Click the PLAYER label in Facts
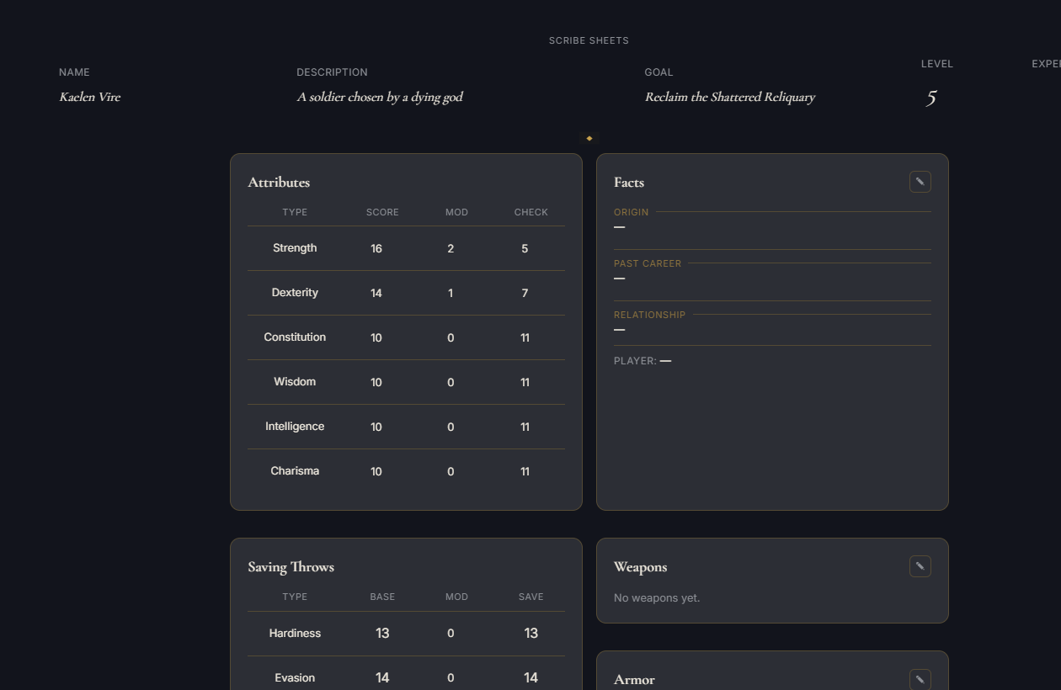Screen dimensions: 1061x690 click(636, 361)
